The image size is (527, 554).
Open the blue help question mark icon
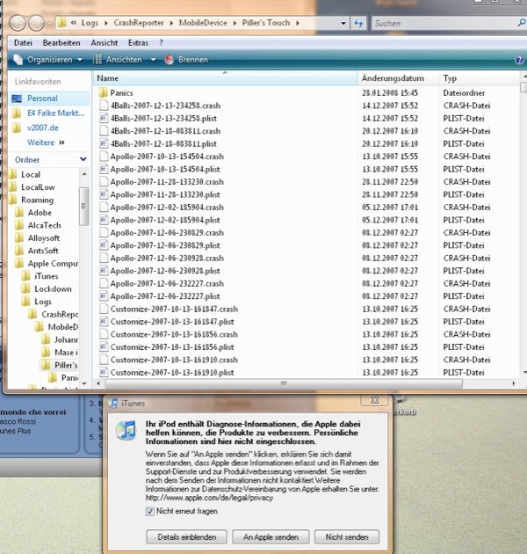pyautogui.click(x=519, y=60)
